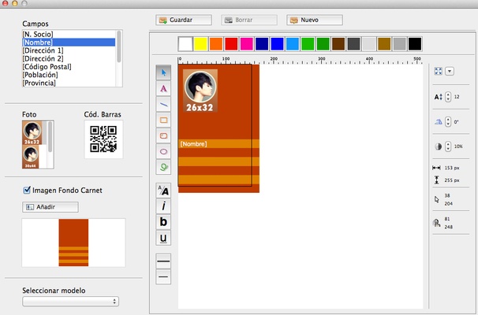The image size is (478, 315).
Task: Select the rounded rectangle tool
Action: [x=163, y=135]
